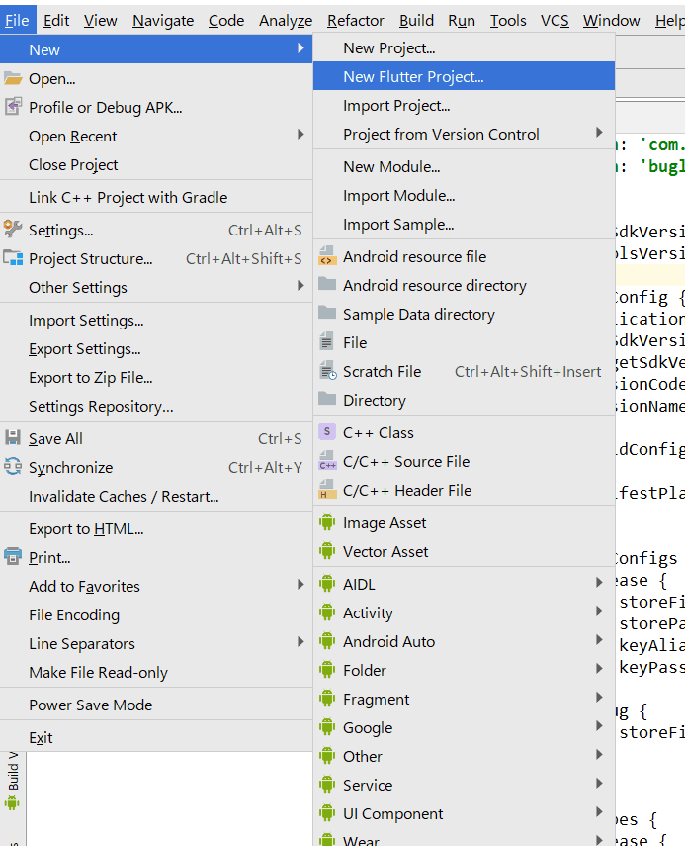Screen dimensions: 685x846
Task: Click the Profile or Debug APK icon
Action: click(x=13, y=107)
